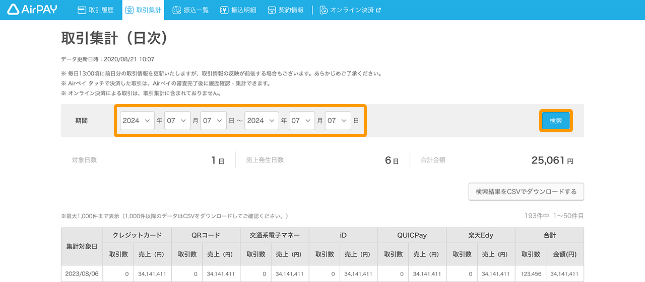
Task: Click the note about Airペイ タッチ
Action: pos(166,83)
